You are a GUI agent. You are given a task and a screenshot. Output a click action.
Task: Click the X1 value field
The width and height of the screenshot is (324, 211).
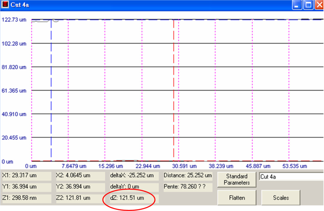(26, 176)
